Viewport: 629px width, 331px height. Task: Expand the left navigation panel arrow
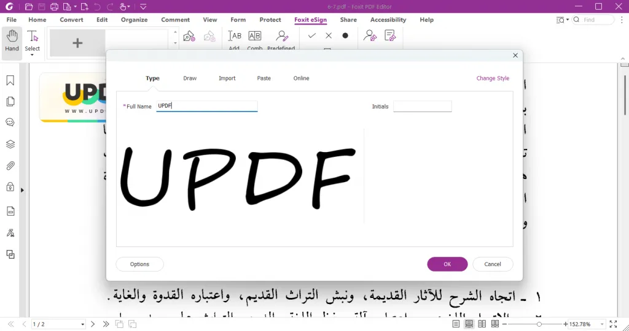click(x=23, y=190)
